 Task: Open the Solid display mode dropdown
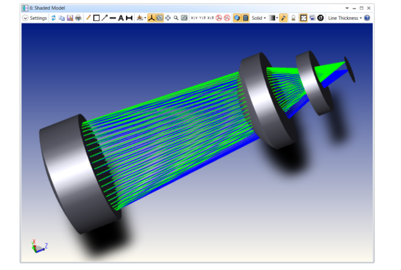258,18
